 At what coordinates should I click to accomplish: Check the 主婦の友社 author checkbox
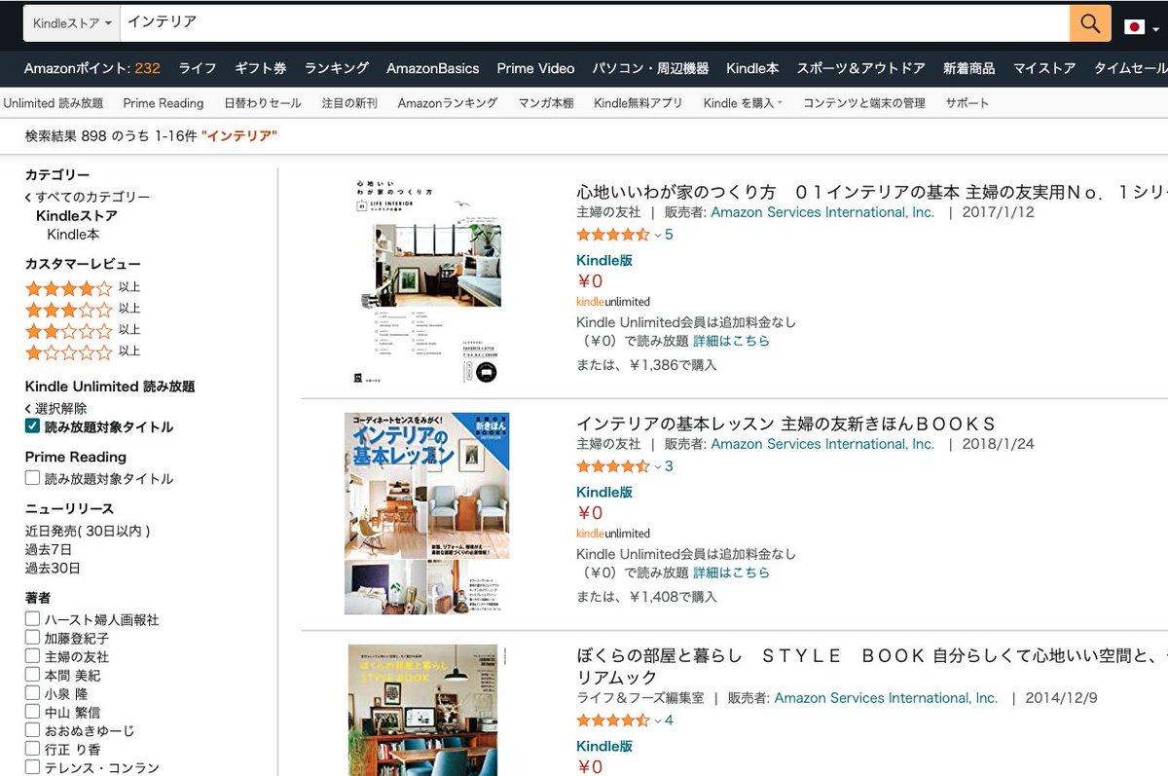click(32, 656)
